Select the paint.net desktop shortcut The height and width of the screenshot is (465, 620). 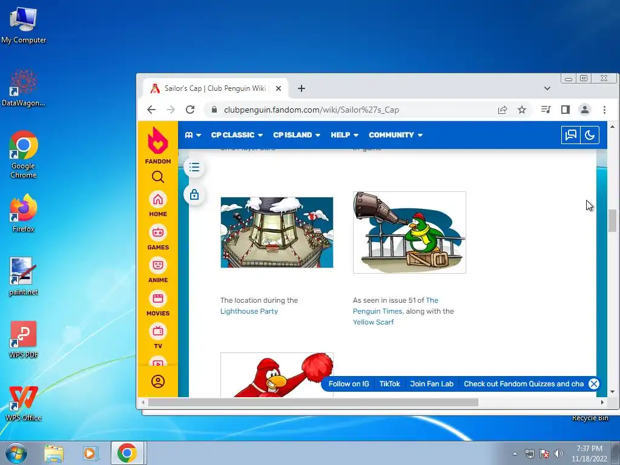(x=24, y=276)
